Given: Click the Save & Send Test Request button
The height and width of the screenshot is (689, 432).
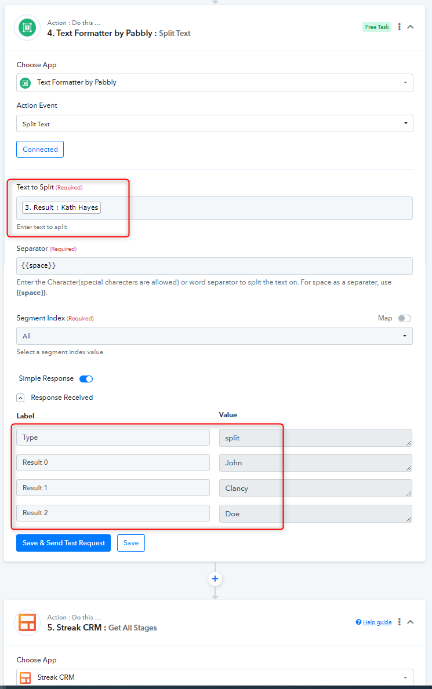Looking at the screenshot, I should click(63, 543).
